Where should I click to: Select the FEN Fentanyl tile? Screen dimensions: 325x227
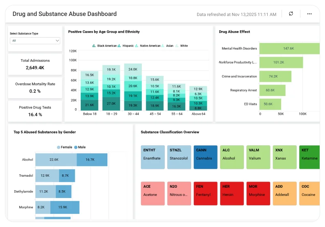[x=206, y=194]
